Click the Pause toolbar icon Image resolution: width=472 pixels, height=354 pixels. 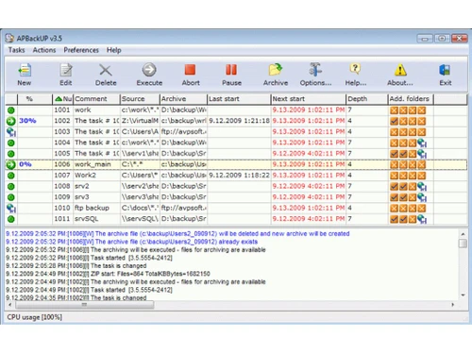point(231,70)
